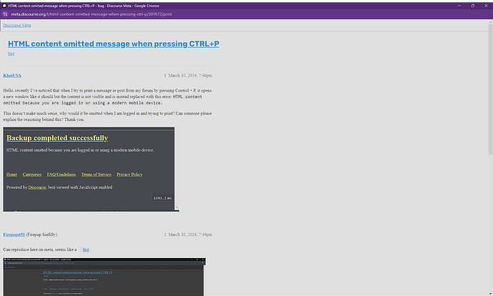Click the text 'Can reproduce here on meta'
Viewport: 493px width, 296px height.
coord(34,250)
